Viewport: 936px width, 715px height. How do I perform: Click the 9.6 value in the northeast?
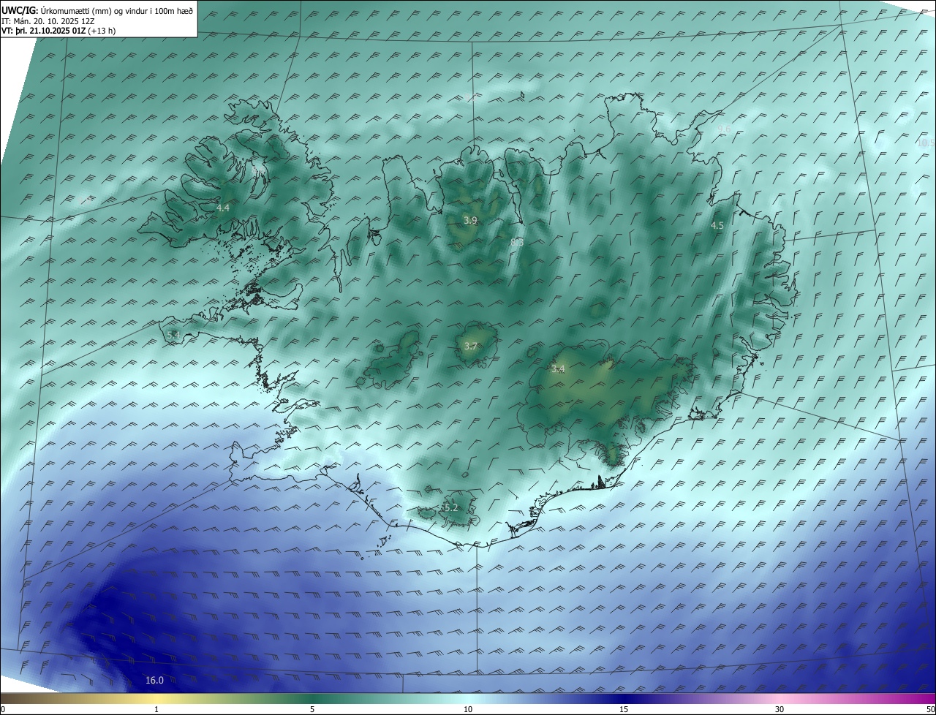click(724, 129)
